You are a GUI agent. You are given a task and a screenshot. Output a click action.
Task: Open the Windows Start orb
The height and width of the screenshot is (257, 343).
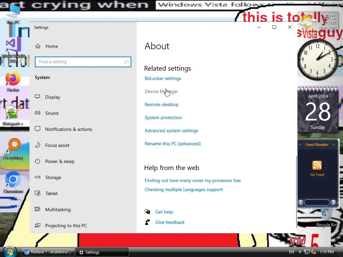[x=10, y=252]
